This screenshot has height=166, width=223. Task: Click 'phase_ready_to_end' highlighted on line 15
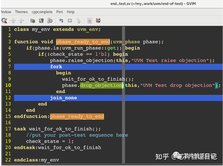(77, 116)
